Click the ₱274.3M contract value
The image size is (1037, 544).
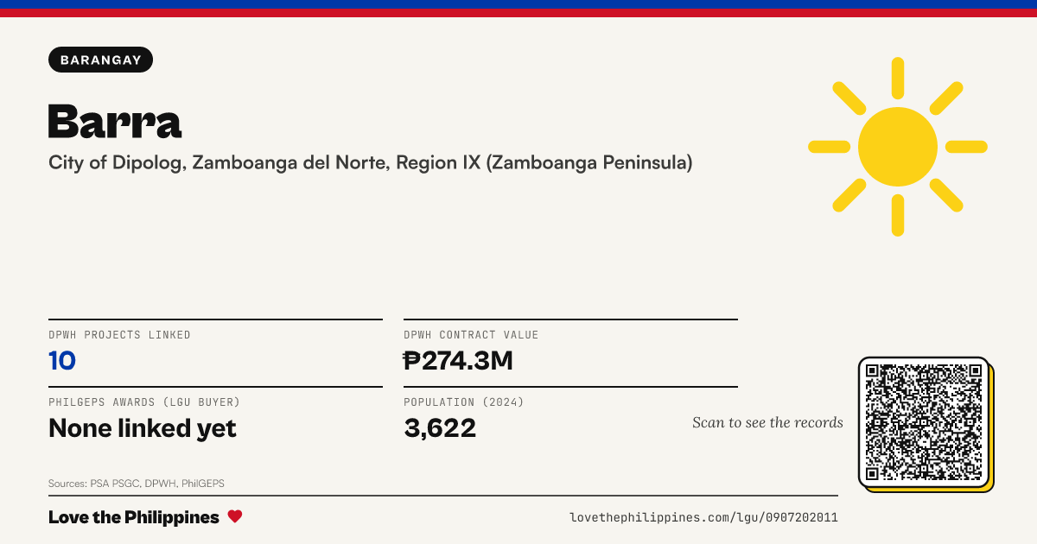click(x=458, y=361)
